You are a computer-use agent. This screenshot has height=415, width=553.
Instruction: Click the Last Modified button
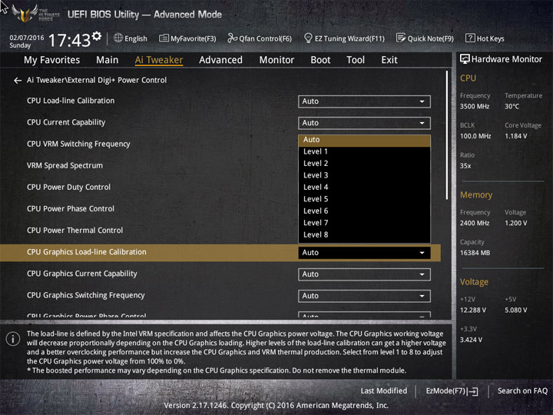coord(384,391)
